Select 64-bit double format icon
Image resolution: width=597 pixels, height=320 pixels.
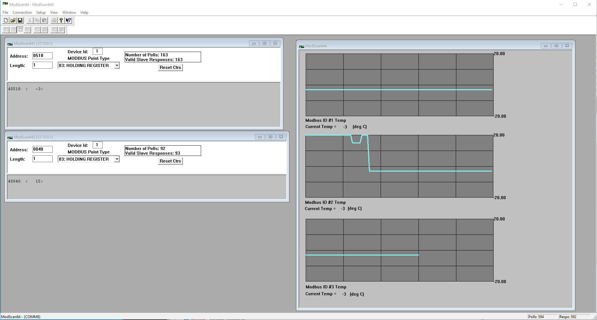point(54,30)
